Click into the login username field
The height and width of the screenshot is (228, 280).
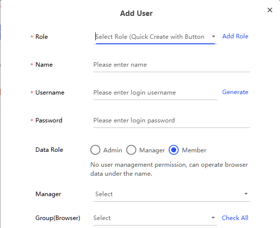click(x=155, y=93)
